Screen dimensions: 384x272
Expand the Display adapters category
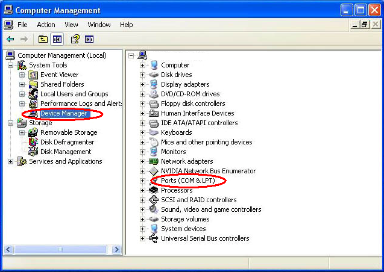(x=142, y=84)
